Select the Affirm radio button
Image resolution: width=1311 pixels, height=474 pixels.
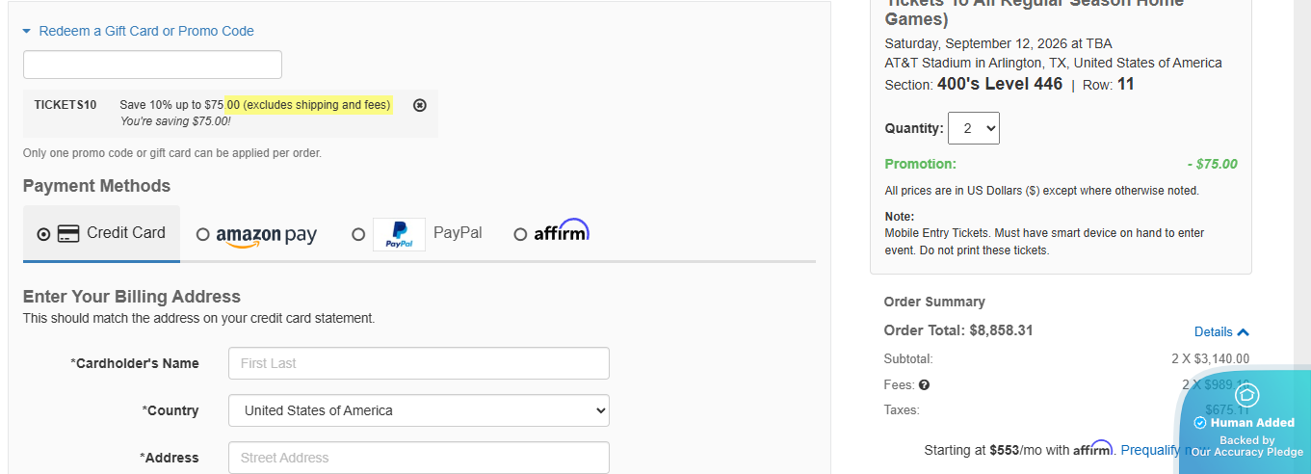click(520, 234)
